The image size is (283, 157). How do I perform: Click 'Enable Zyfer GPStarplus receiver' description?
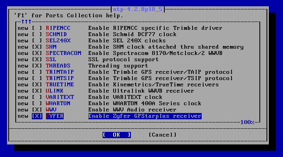(x=145, y=116)
